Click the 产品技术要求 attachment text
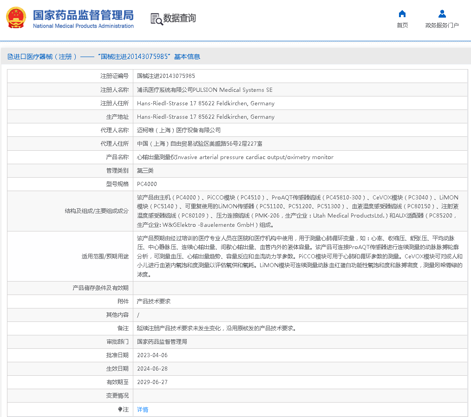Screen dimensions: 471x417 click(154, 302)
